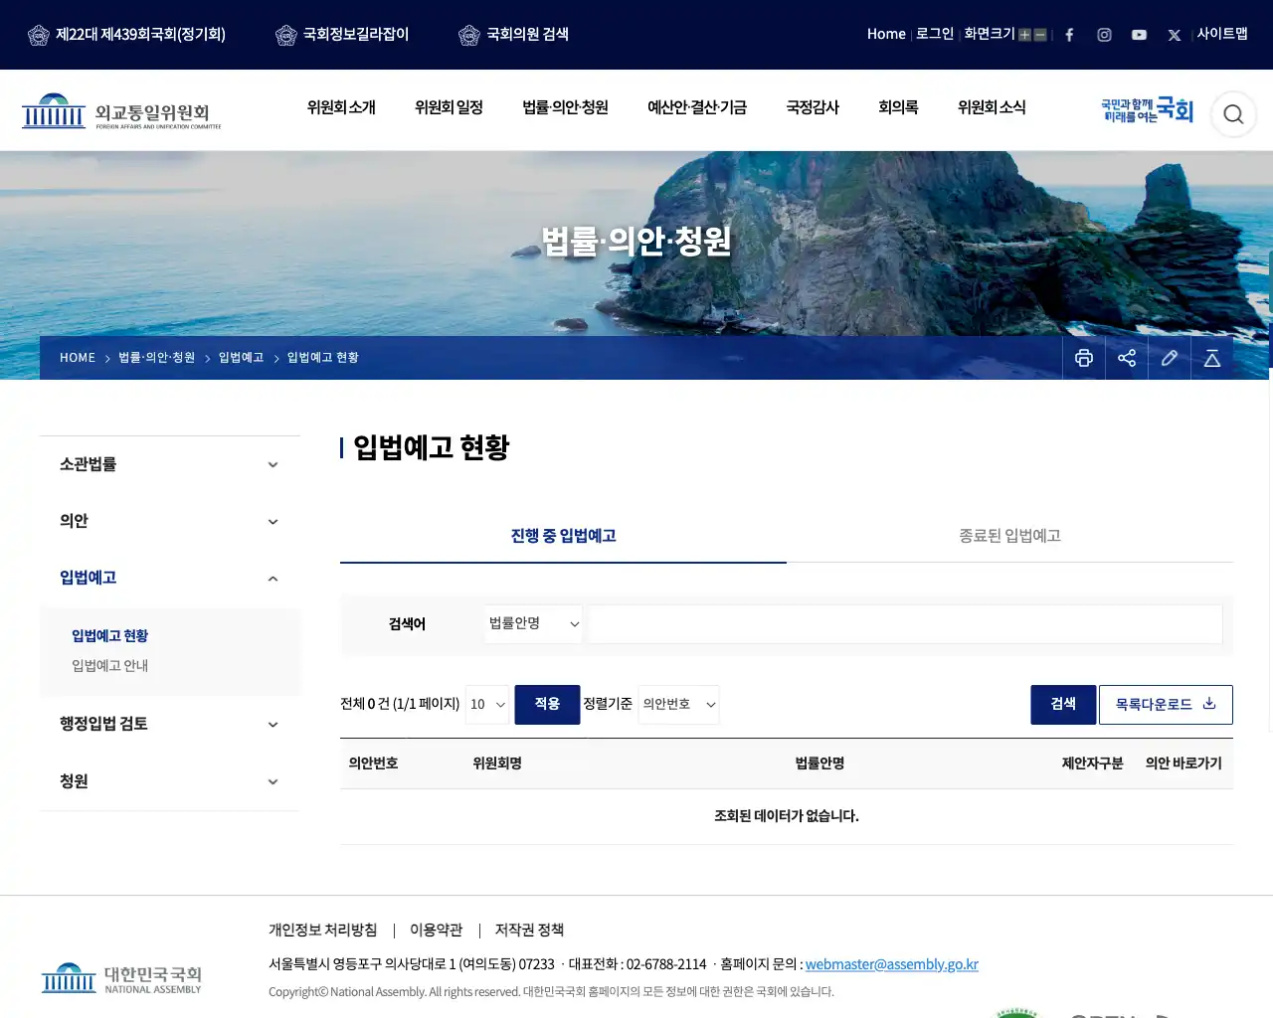Image resolution: width=1273 pixels, height=1018 pixels.
Task: Switch to 종료된 입법예고 tab
Action: click(1009, 536)
